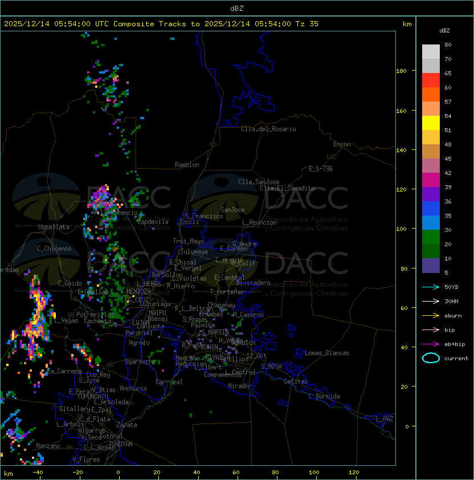Click the yellow eburn arrow icon
The image size is (474, 480).
[431, 316]
